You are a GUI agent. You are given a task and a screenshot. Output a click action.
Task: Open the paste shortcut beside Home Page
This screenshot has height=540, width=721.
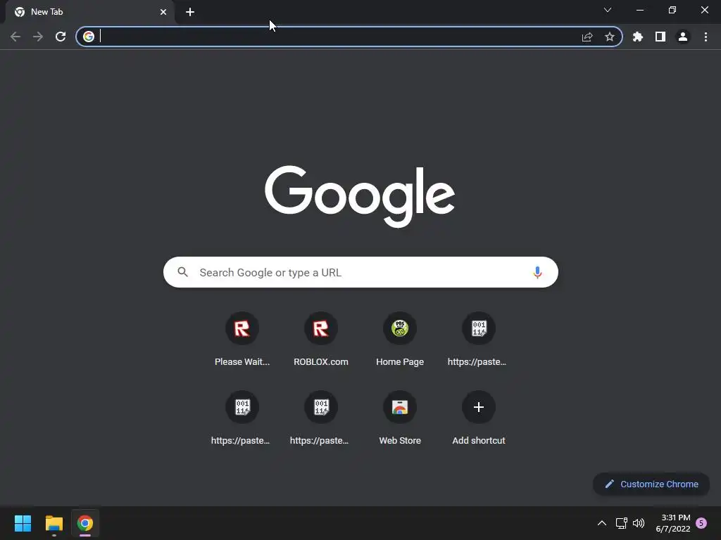point(479,340)
